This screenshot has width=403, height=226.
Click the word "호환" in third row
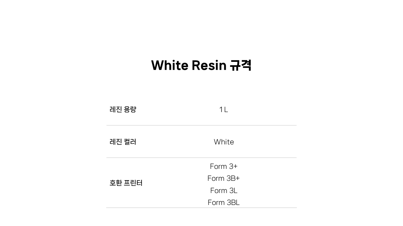(116, 183)
